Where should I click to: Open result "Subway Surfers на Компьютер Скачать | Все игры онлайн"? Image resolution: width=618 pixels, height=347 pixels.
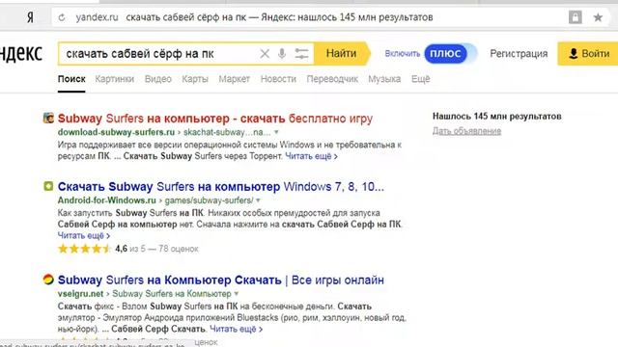(x=221, y=280)
